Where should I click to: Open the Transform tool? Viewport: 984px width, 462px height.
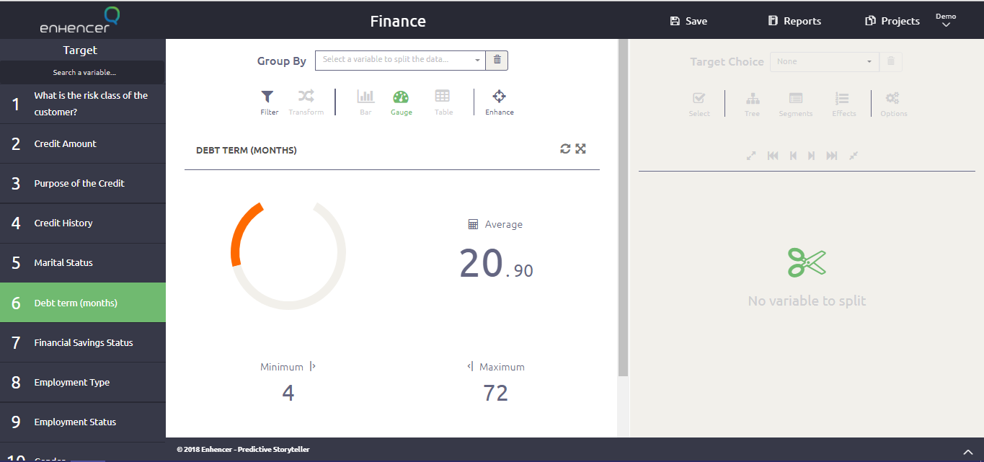point(306,102)
